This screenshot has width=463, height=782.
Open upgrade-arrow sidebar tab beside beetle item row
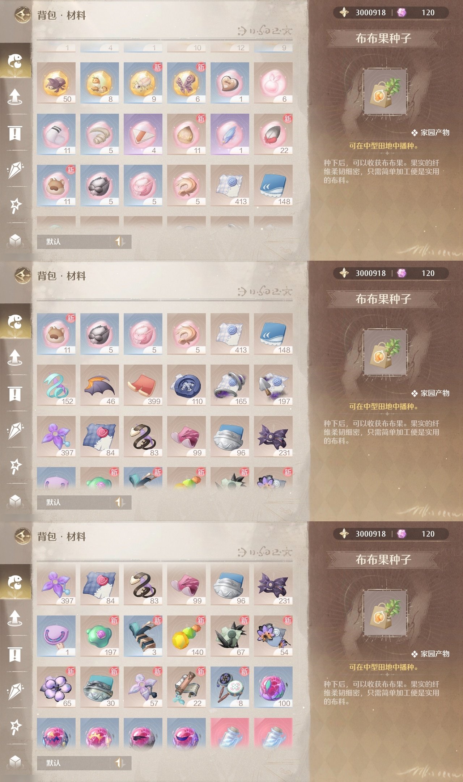coord(15,96)
